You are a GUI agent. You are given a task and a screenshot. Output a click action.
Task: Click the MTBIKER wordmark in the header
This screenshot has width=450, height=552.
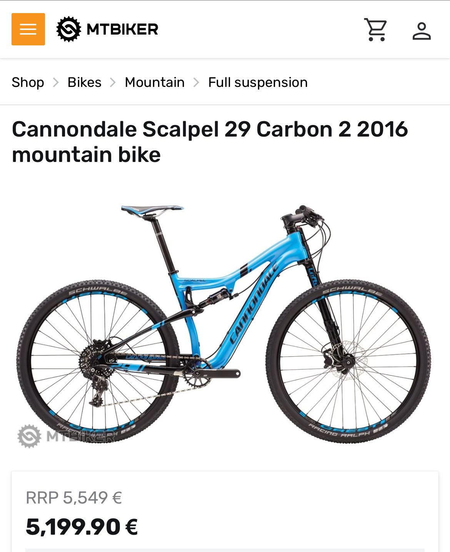click(x=122, y=29)
